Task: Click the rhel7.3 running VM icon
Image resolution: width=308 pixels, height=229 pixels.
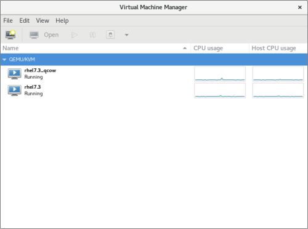Action: pos(15,90)
